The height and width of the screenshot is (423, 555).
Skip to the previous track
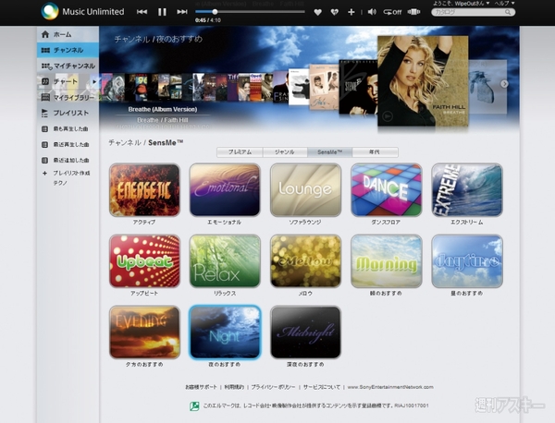tap(142, 12)
